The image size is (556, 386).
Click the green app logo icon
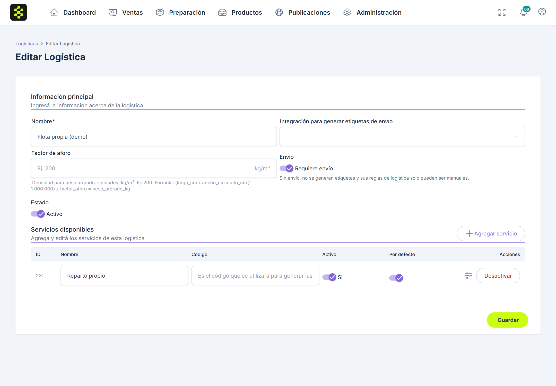tap(19, 12)
